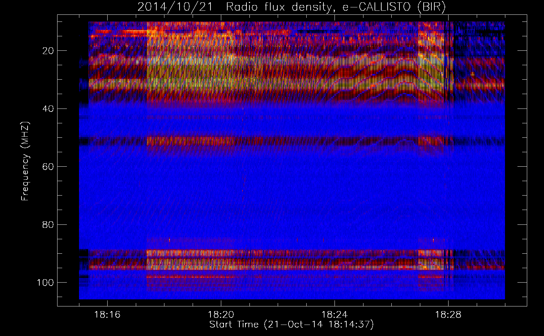
Task: Click the 18:20 time axis label
Action: point(221,315)
